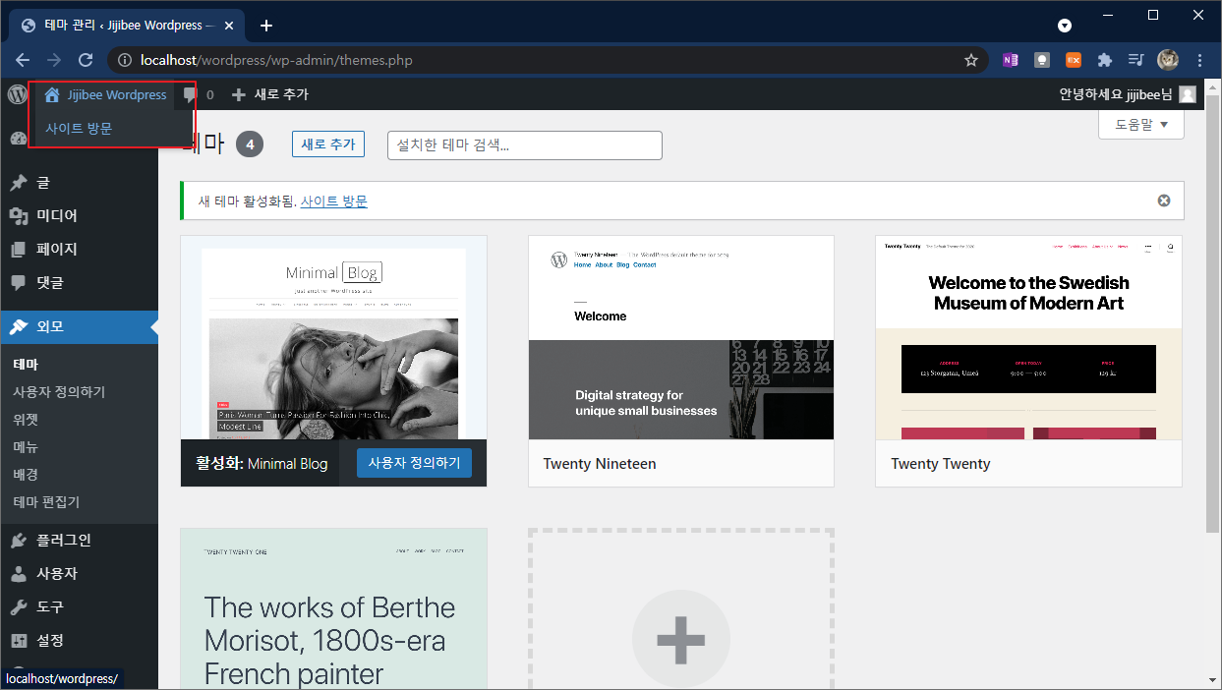The height and width of the screenshot is (690, 1222).
Task: Click the Twenty Twenty theme name
Action: 941,464
